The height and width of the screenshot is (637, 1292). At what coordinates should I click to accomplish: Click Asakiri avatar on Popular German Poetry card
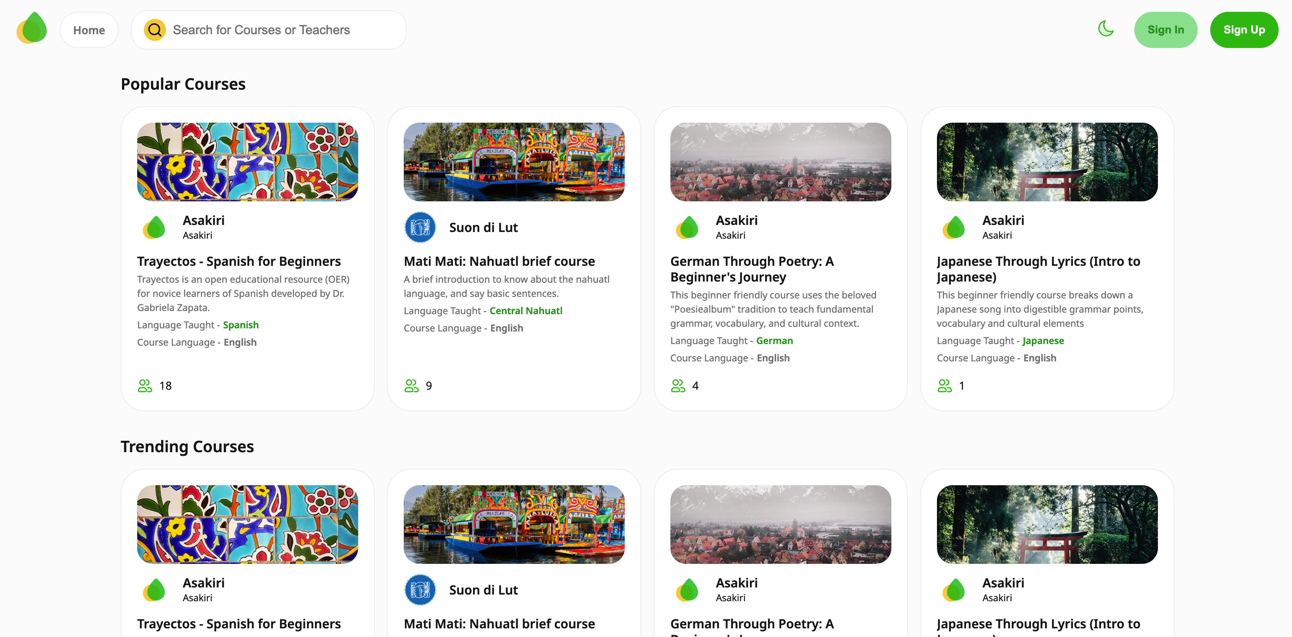click(x=687, y=227)
